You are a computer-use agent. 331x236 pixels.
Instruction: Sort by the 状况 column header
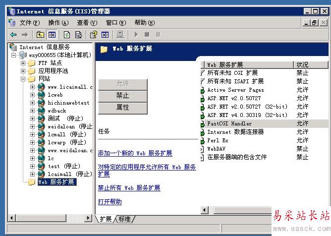click(311, 64)
